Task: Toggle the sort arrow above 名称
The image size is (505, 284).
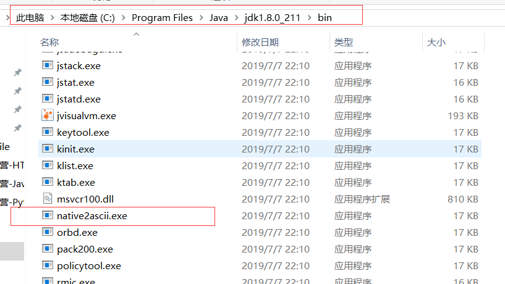Action: (136, 34)
